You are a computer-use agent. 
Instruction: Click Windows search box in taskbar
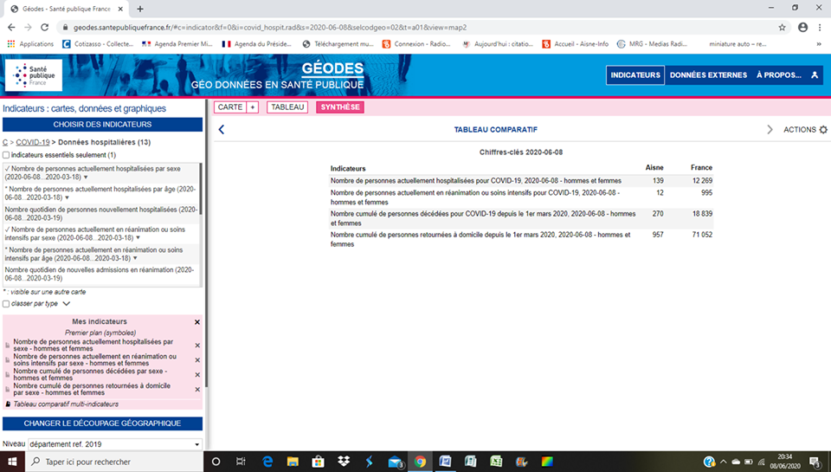point(114,462)
